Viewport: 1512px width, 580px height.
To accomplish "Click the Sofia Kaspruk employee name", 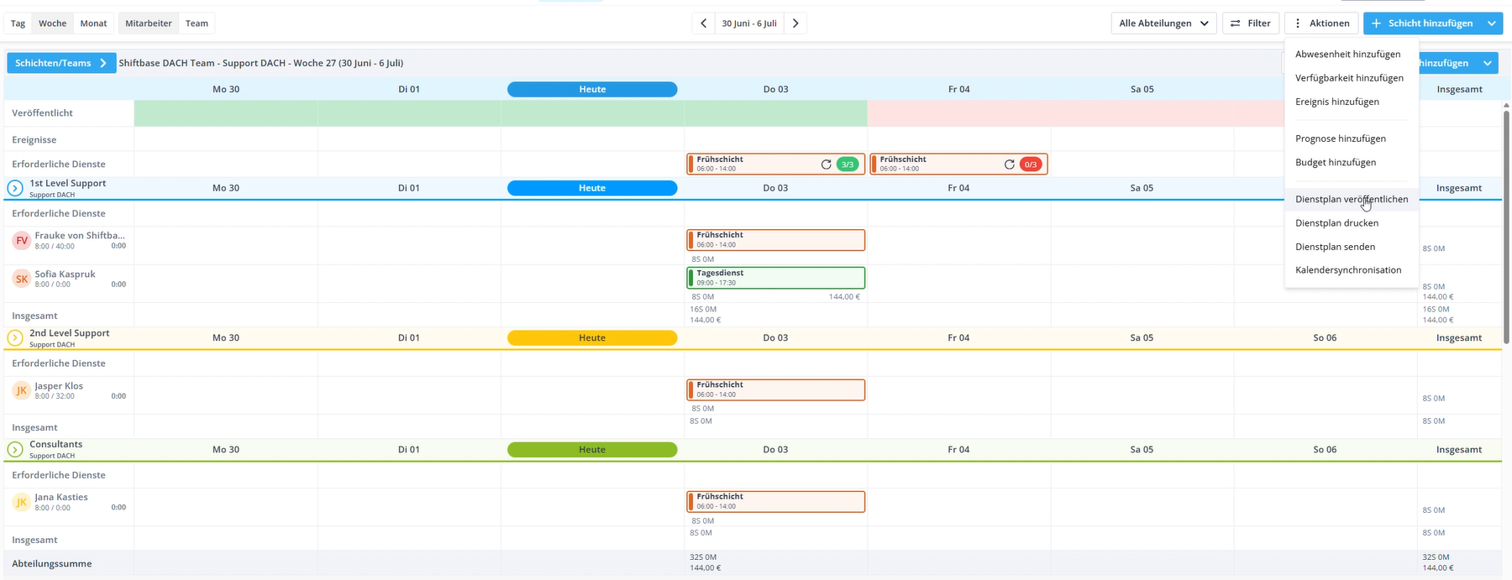I will 66,274.
